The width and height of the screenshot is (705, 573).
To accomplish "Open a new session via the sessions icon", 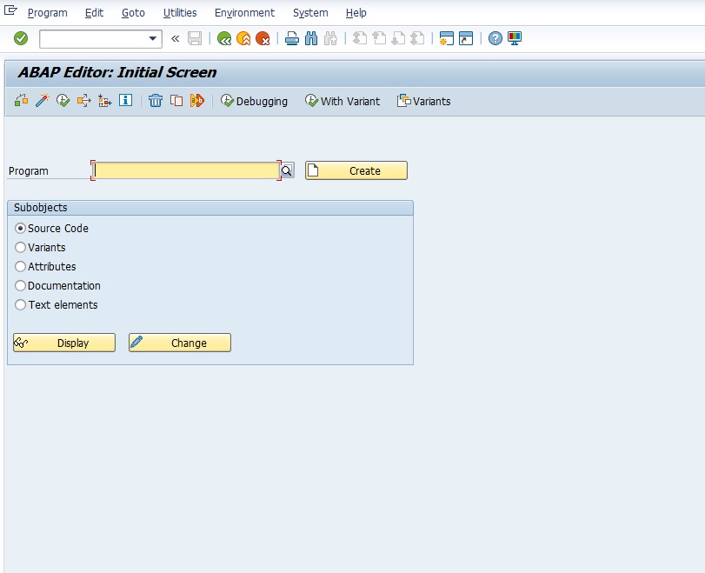I will click(447, 37).
